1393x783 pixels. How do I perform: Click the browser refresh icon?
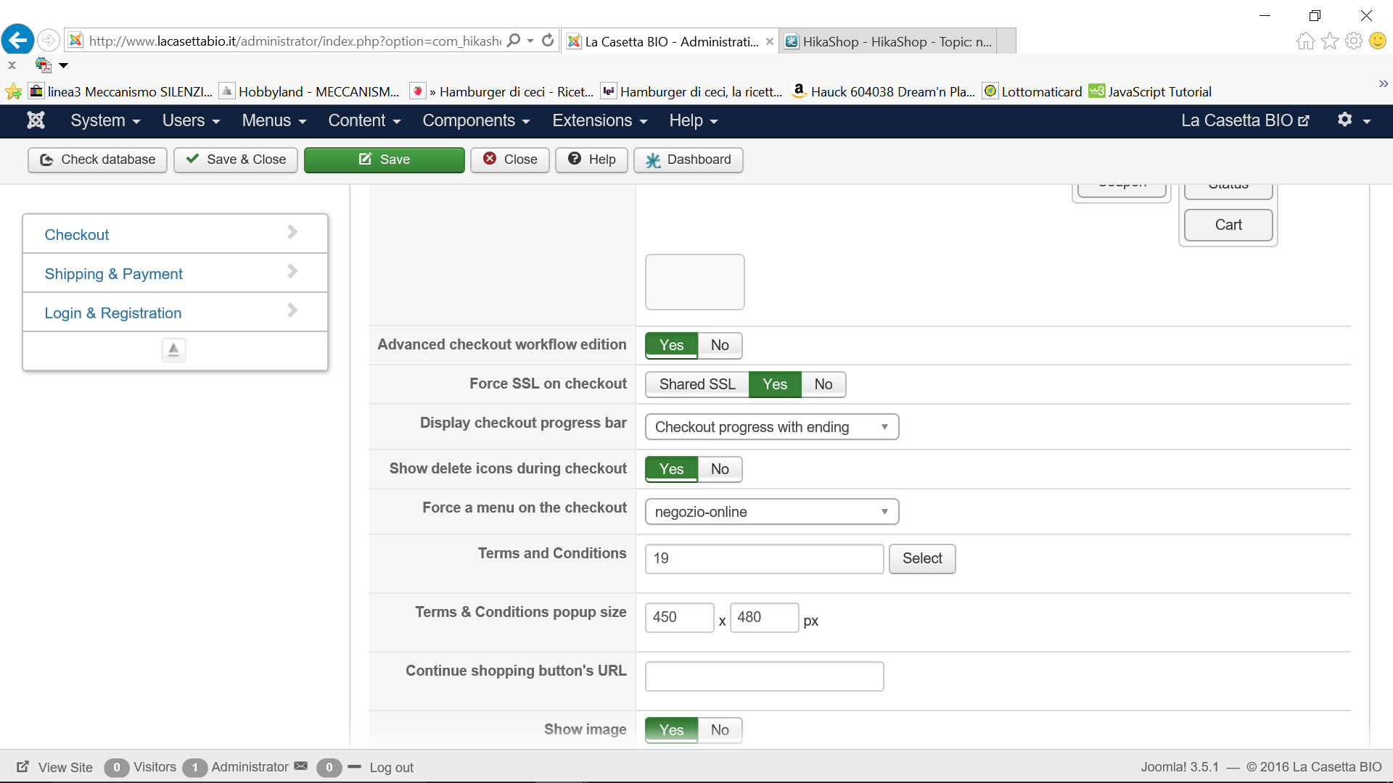(x=548, y=41)
